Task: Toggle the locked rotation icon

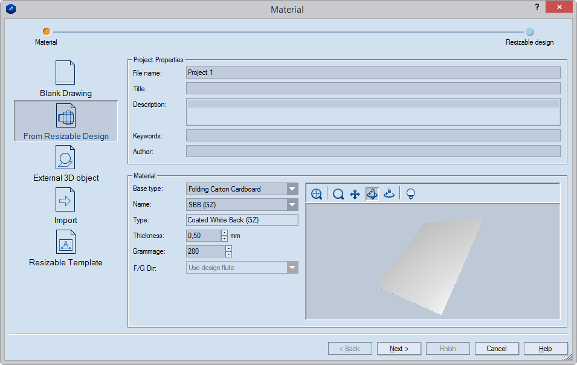Action: click(390, 194)
